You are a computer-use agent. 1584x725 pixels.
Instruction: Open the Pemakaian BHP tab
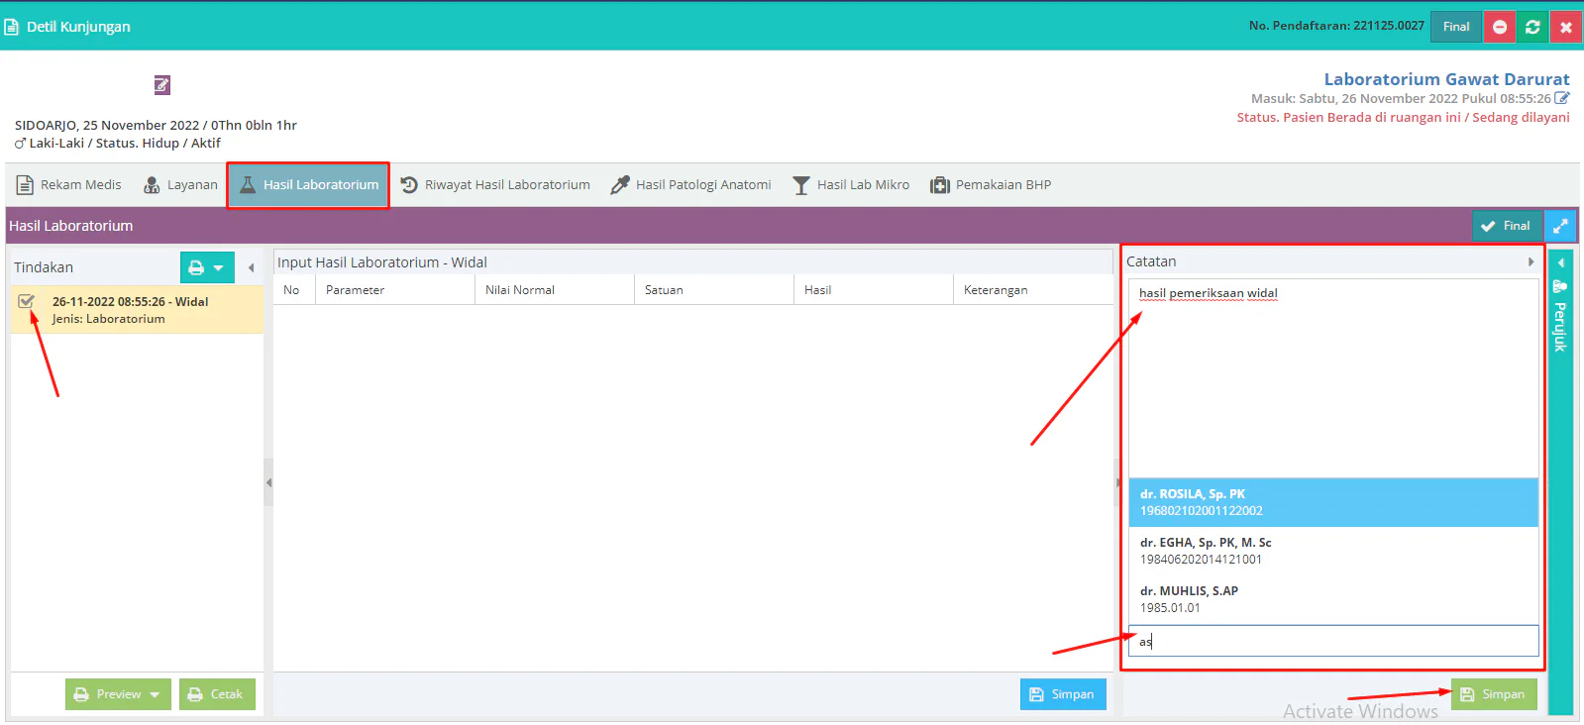coord(991,185)
